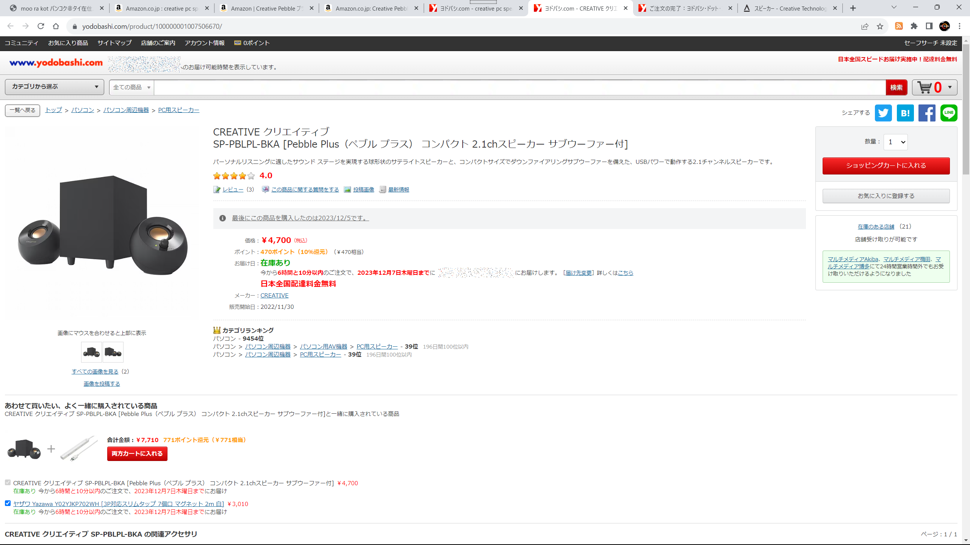Image resolution: width=970 pixels, height=545 pixels.
Task: Reload the page in Chrome
Action: coord(41,26)
